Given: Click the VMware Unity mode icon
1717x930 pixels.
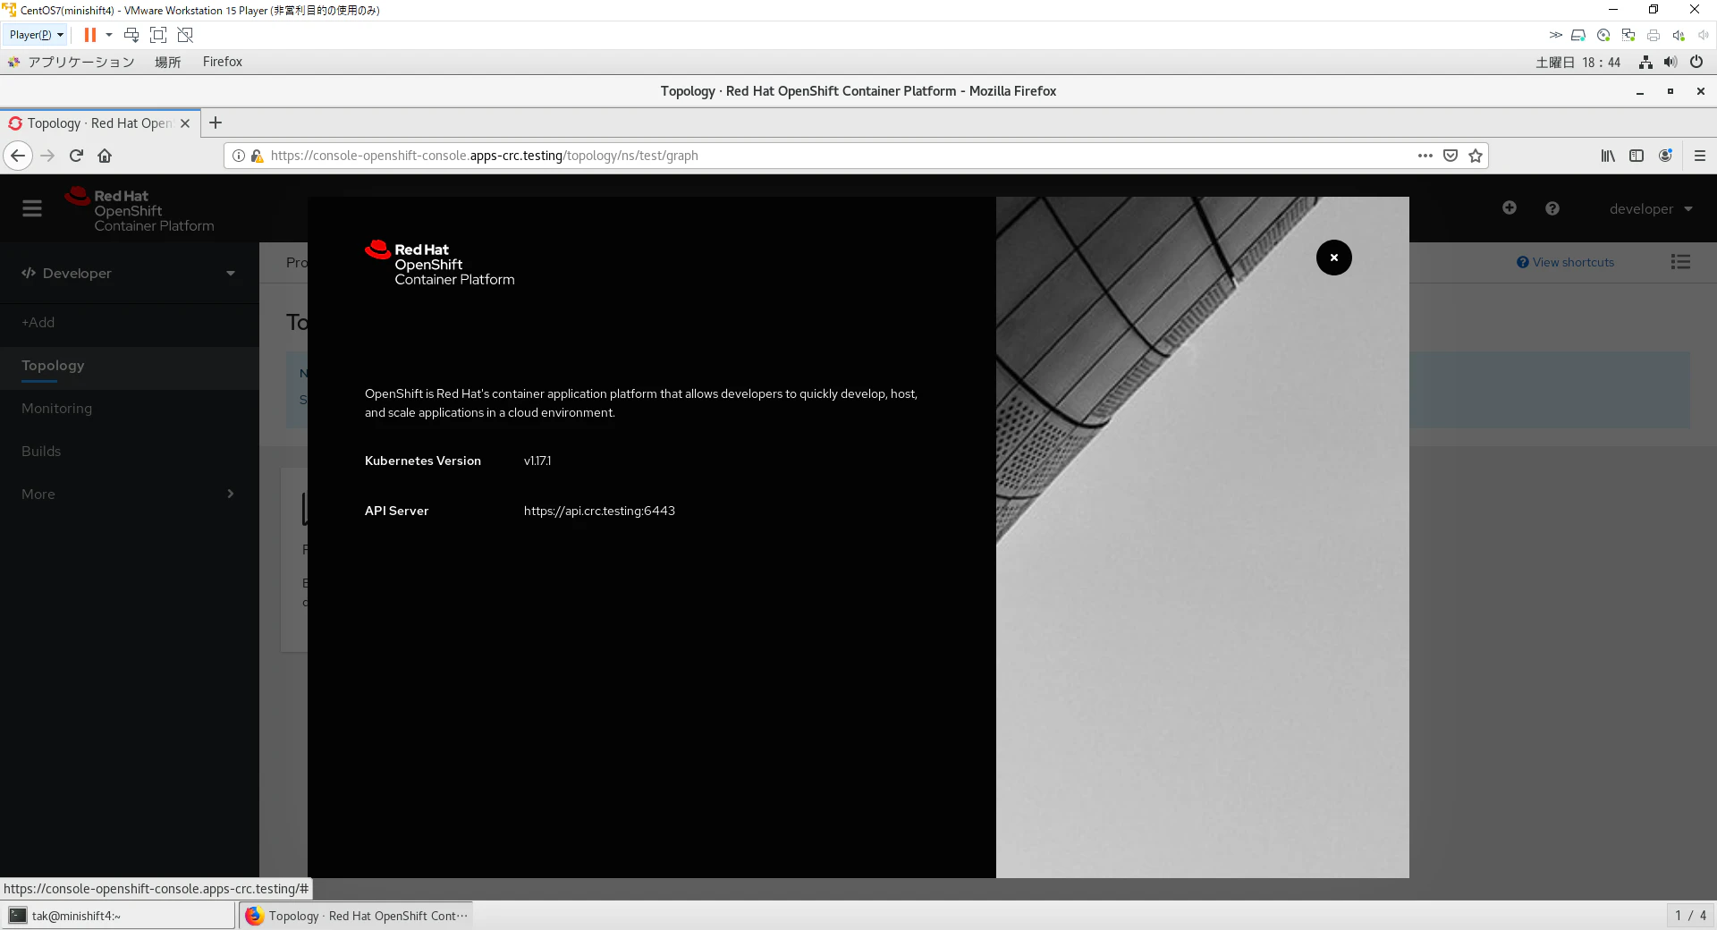Looking at the screenshot, I should 185,35.
